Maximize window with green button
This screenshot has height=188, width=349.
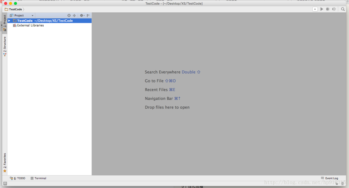coord(15,3)
